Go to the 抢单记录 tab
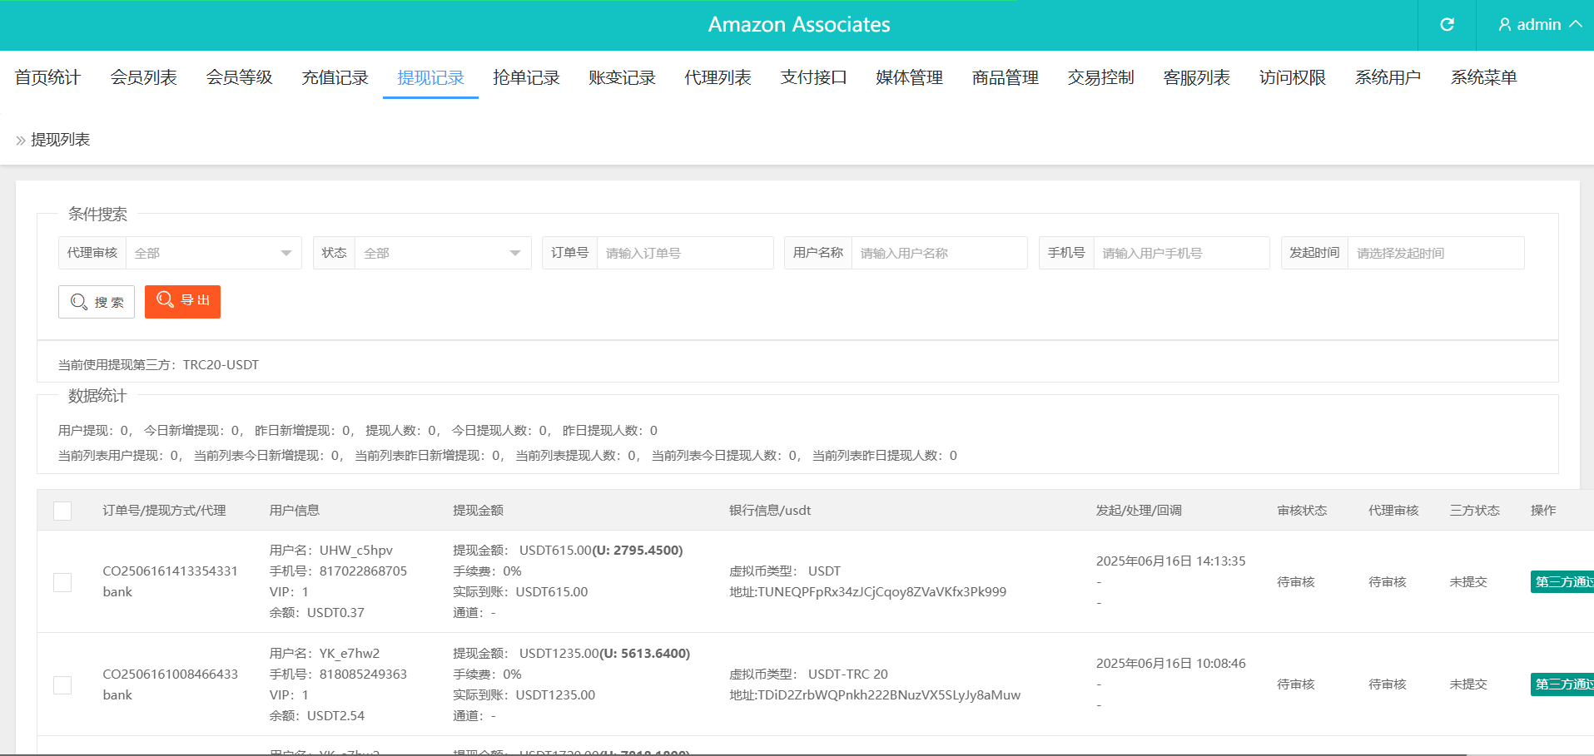 pos(526,77)
